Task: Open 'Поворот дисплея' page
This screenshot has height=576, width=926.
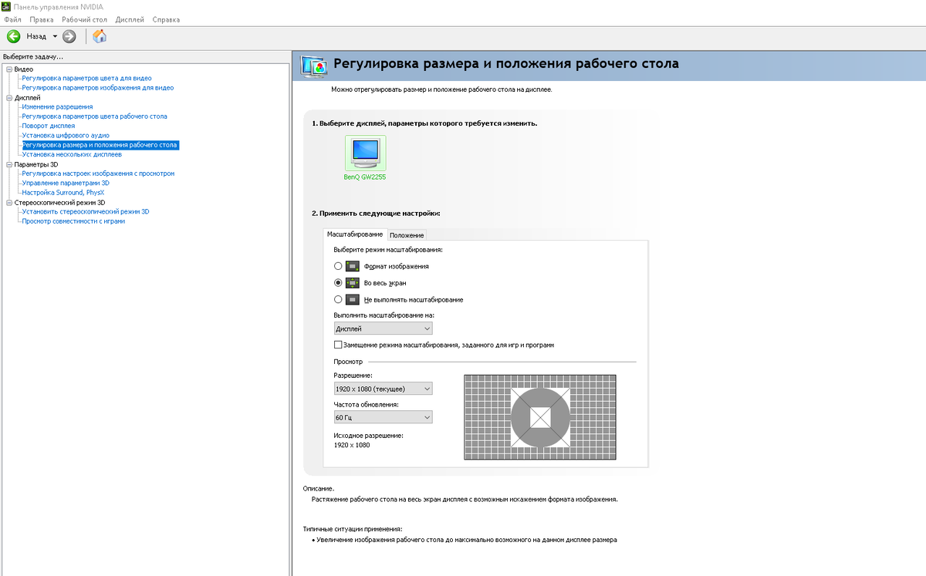Action: coord(49,126)
